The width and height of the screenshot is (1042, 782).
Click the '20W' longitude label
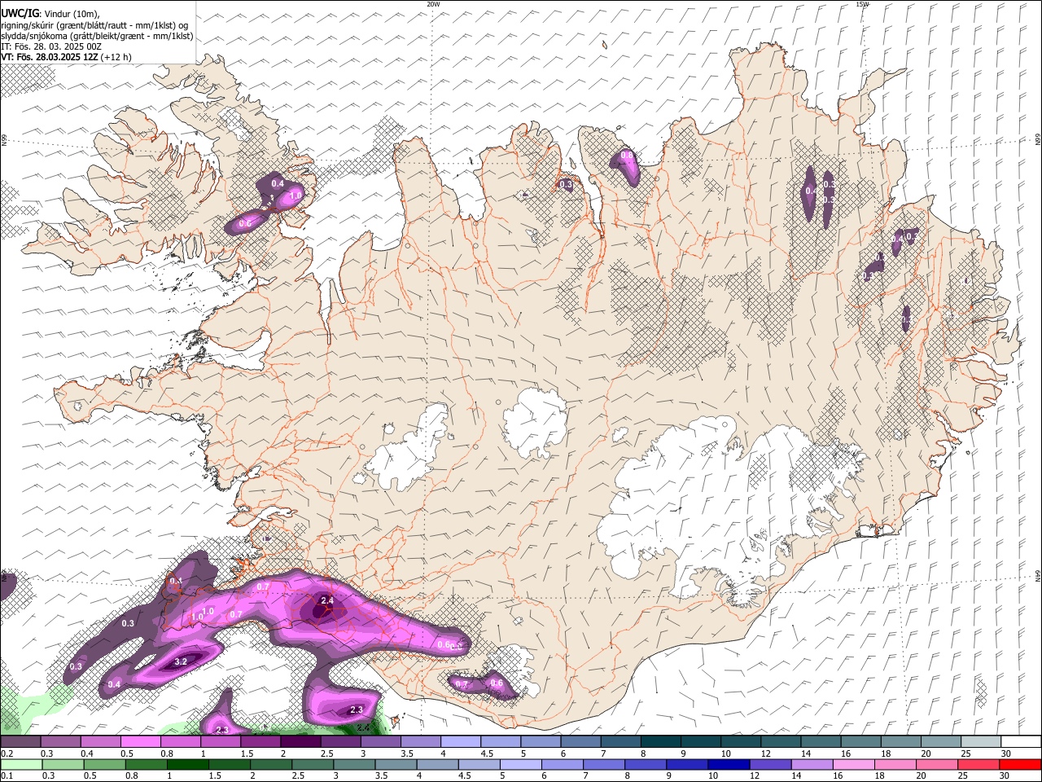tap(433, 4)
